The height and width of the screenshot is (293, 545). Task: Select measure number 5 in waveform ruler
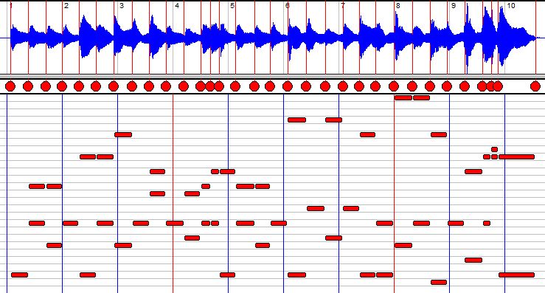pos(232,6)
